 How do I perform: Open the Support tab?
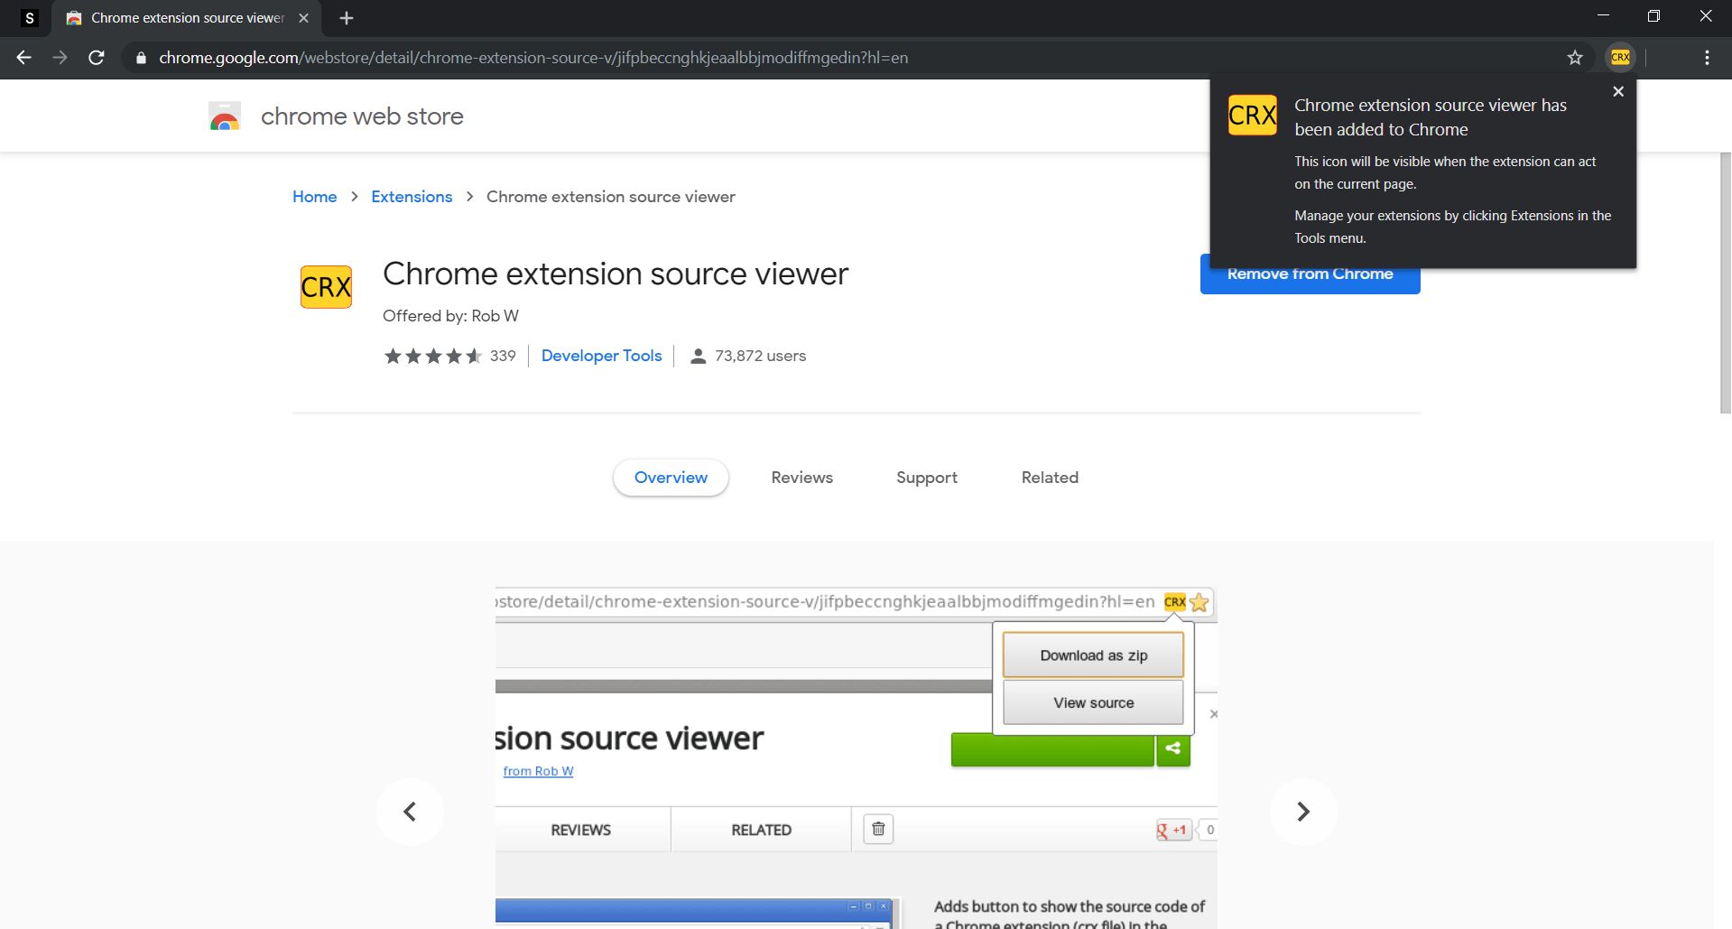click(x=926, y=478)
